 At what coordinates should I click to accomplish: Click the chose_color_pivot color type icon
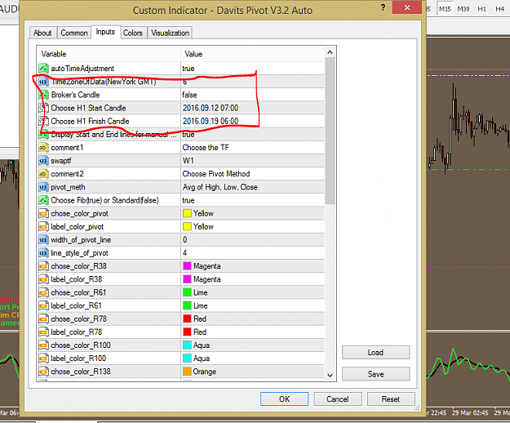[x=43, y=213]
